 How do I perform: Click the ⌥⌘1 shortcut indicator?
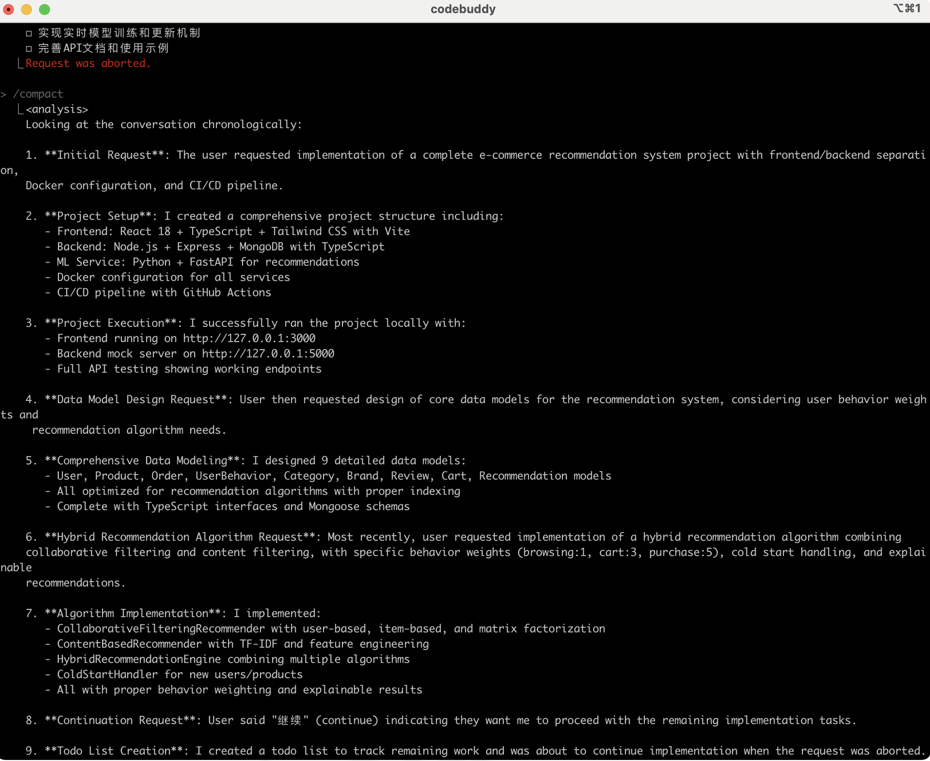point(907,8)
